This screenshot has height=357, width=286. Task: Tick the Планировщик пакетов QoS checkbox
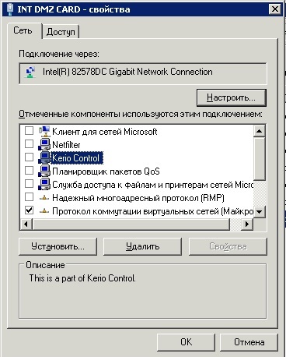[29, 171]
